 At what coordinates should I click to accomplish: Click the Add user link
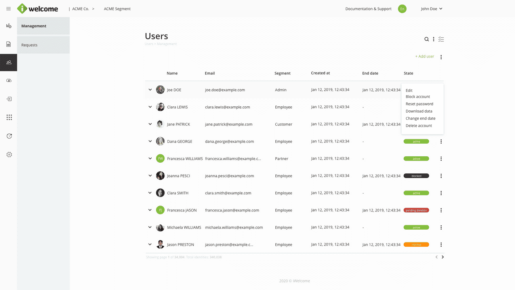(424, 56)
